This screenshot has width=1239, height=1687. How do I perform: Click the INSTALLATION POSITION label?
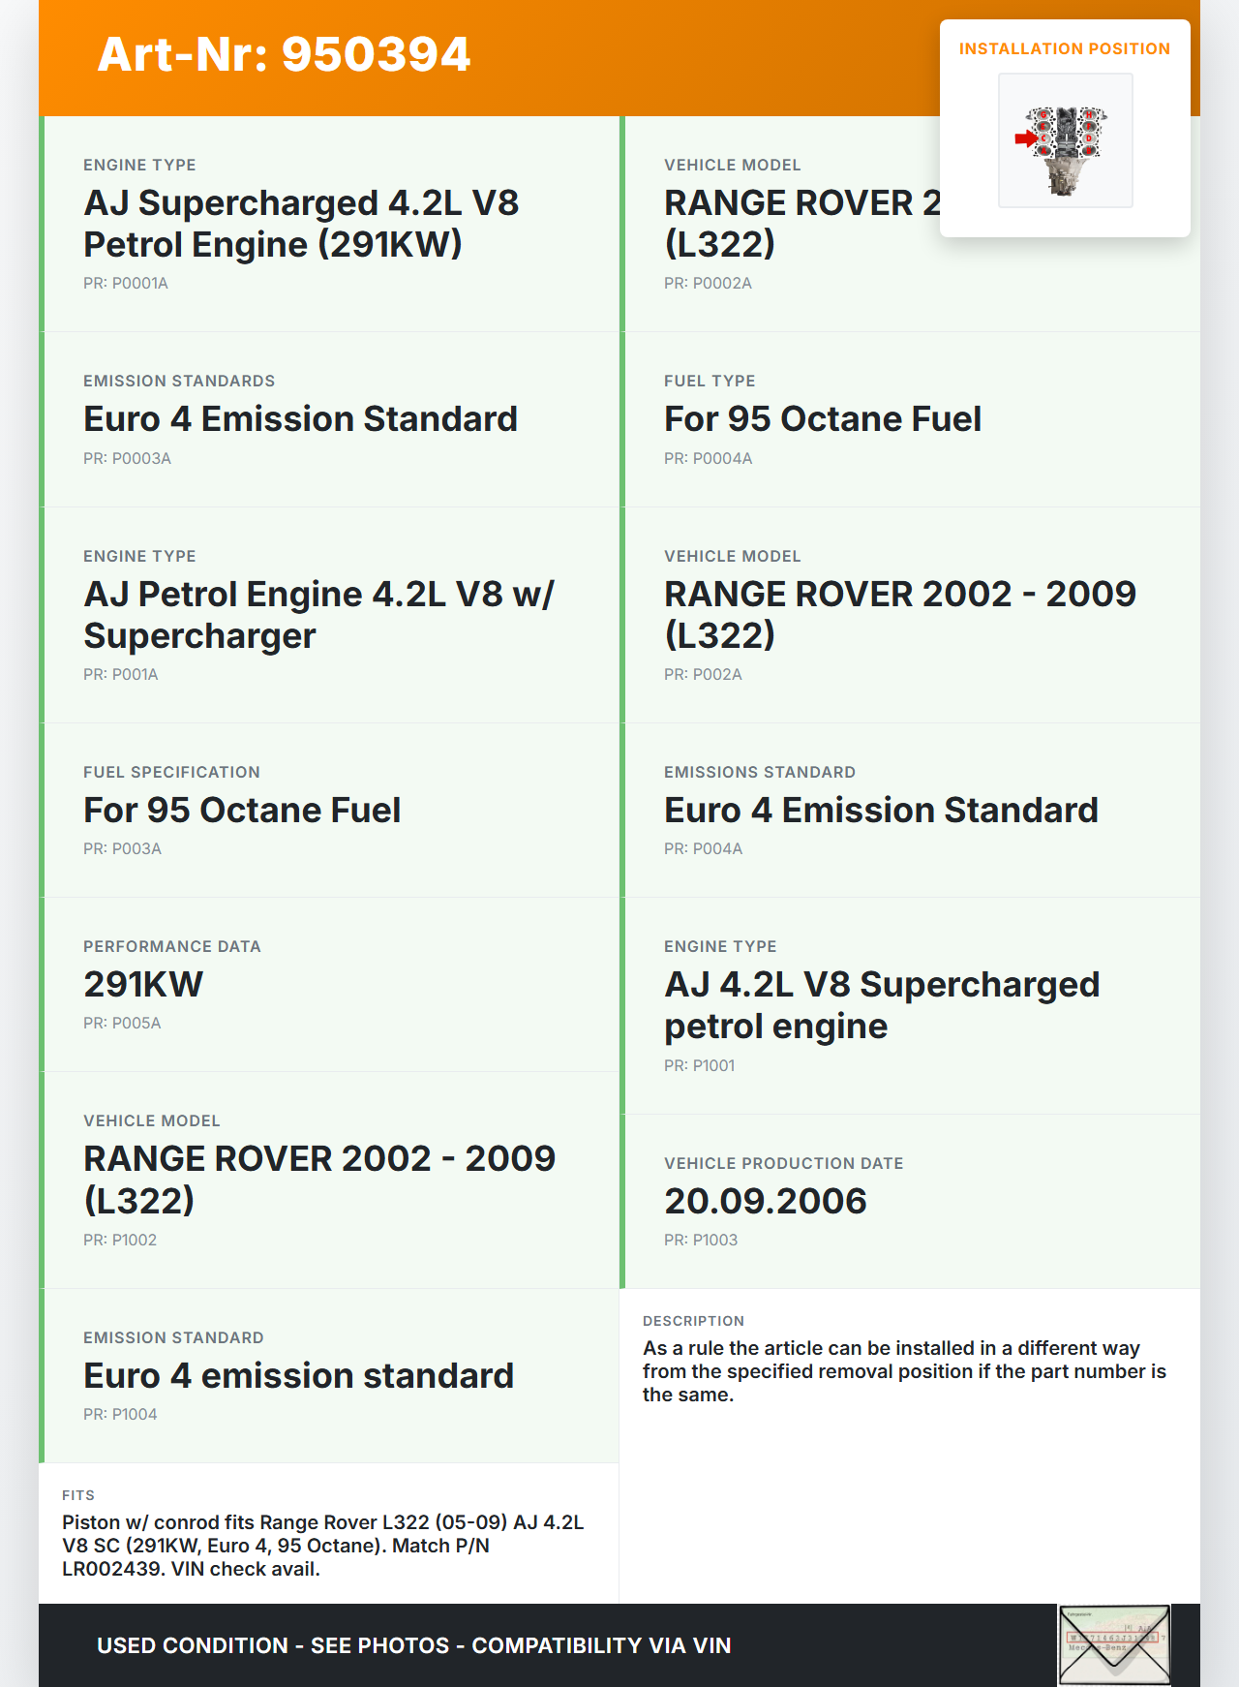click(x=1064, y=48)
